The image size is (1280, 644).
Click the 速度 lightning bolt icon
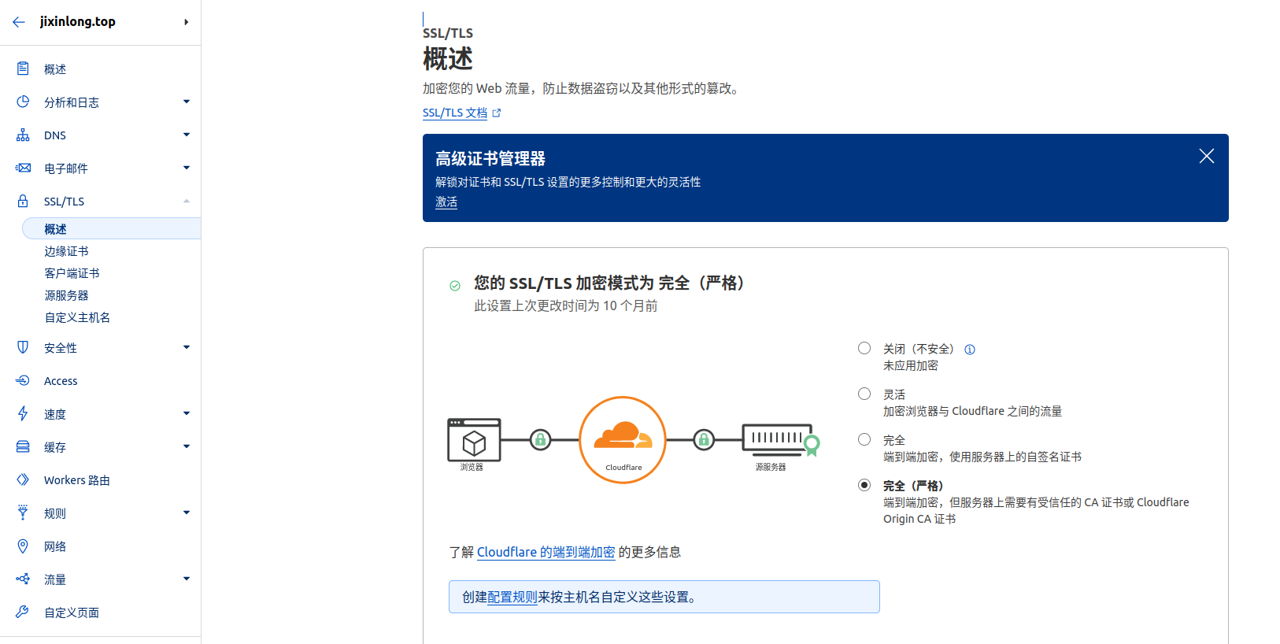coord(23,413)
